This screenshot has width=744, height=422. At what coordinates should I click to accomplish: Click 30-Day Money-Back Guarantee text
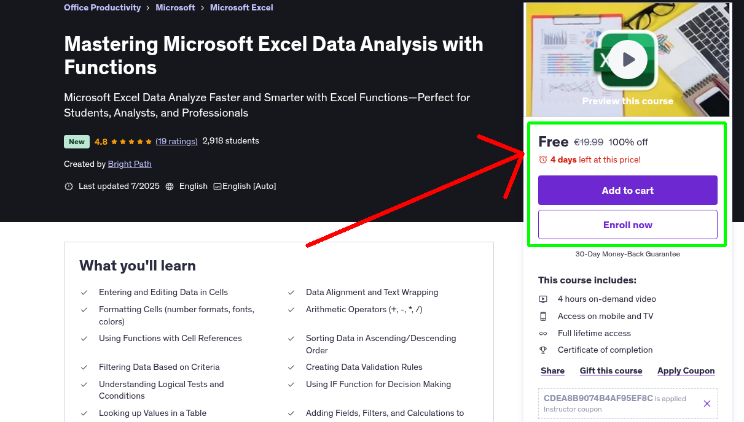628,254
